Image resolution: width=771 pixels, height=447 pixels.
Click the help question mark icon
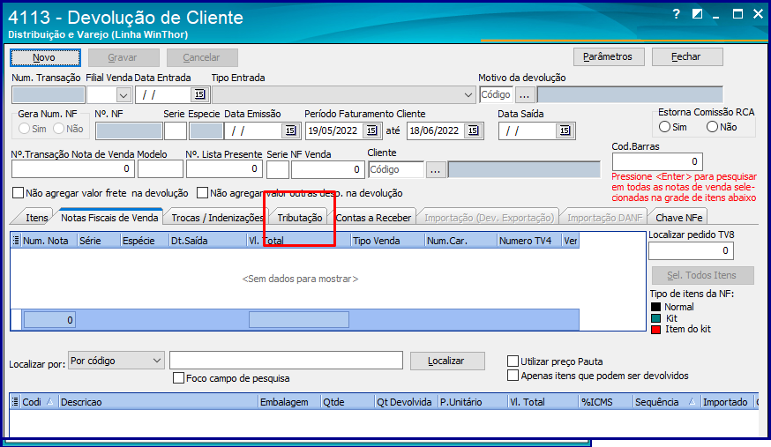point(677,14)
